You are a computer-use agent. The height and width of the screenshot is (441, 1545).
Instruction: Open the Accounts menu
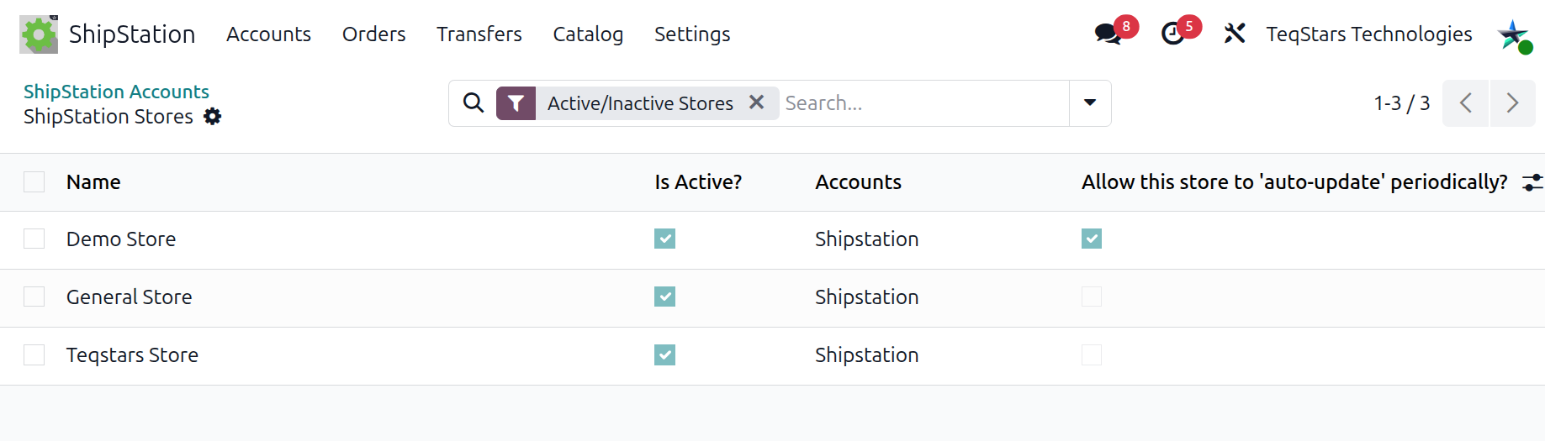(268, 34)
